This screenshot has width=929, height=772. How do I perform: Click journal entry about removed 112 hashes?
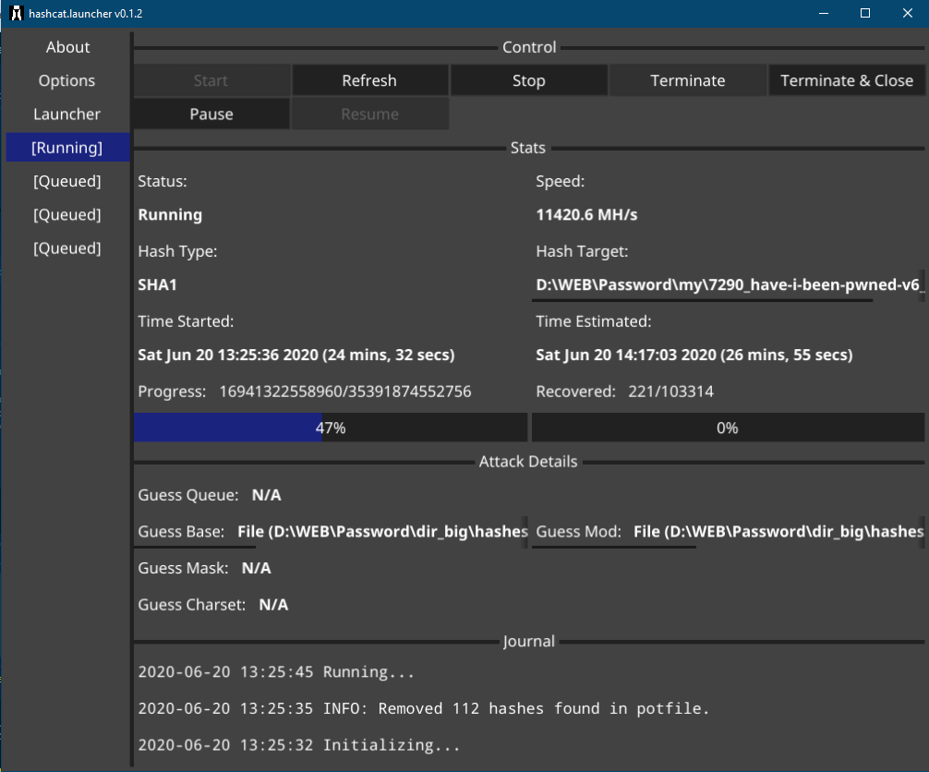(424, 708)
